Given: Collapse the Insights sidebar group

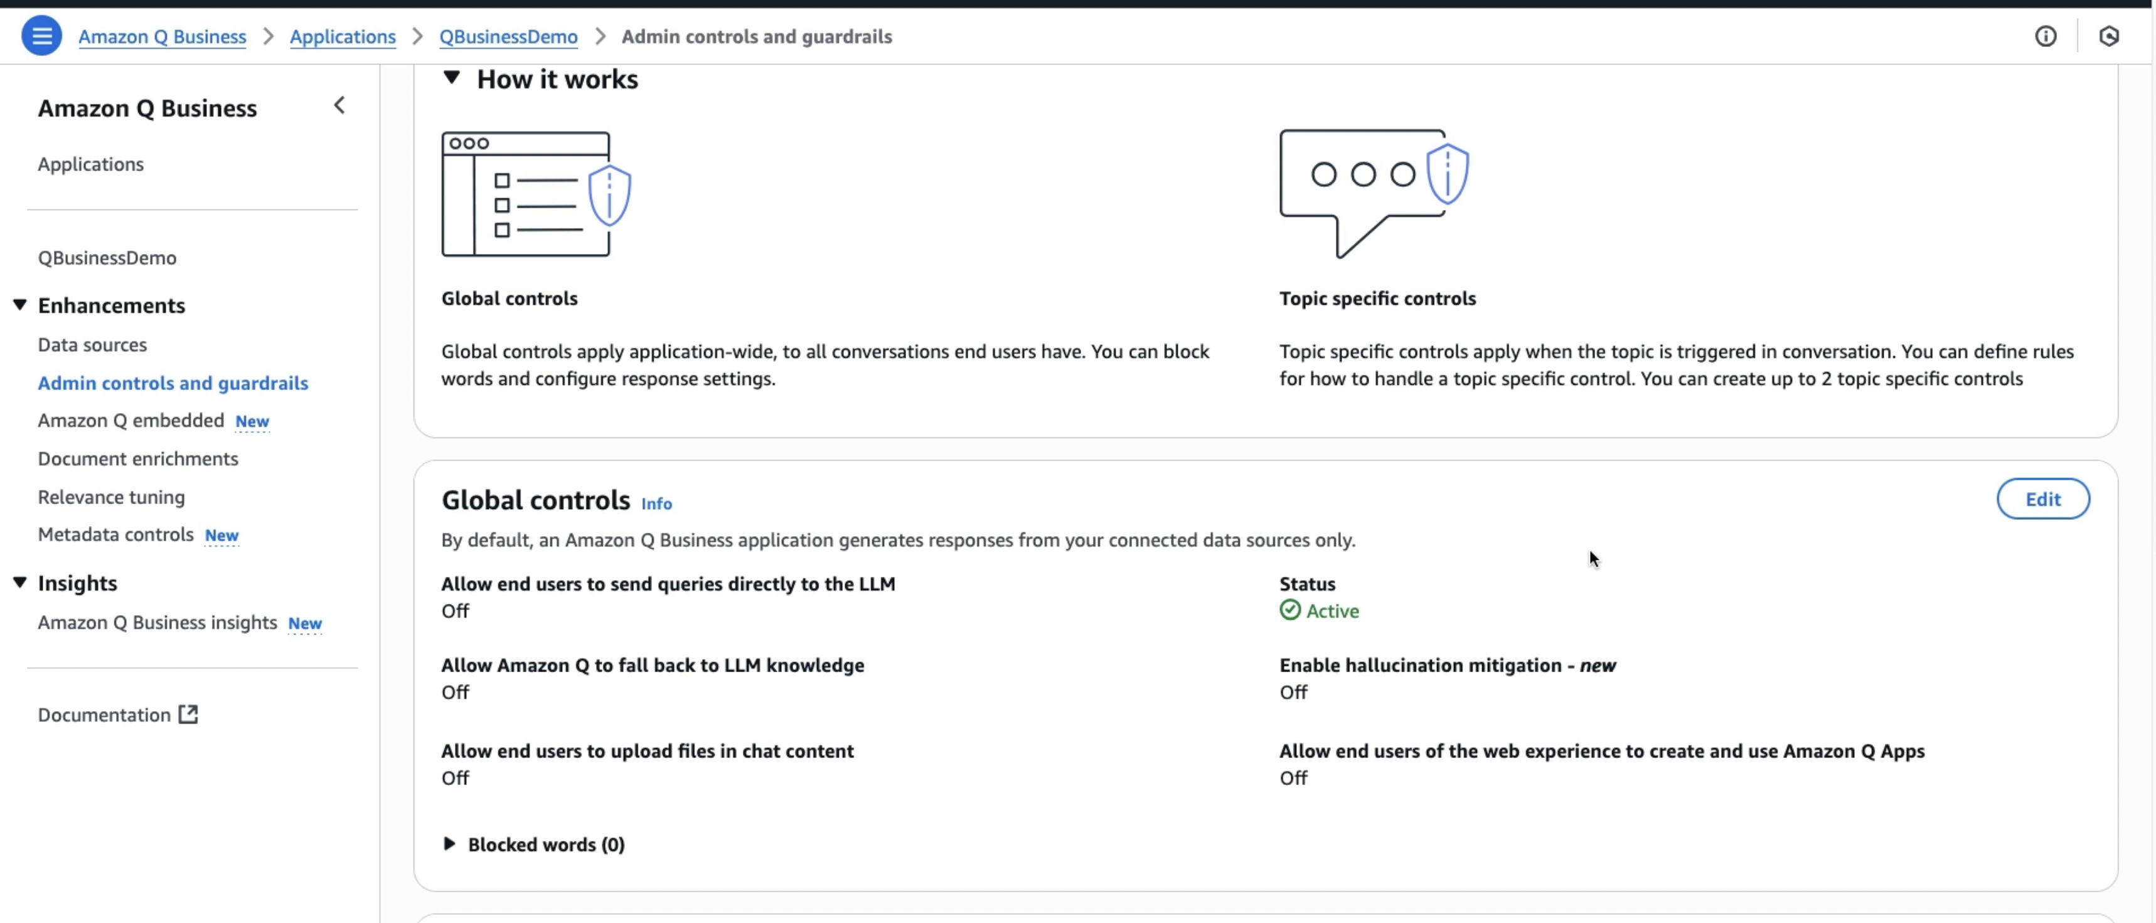Looking at the screenshot, I should pos(20,583).
